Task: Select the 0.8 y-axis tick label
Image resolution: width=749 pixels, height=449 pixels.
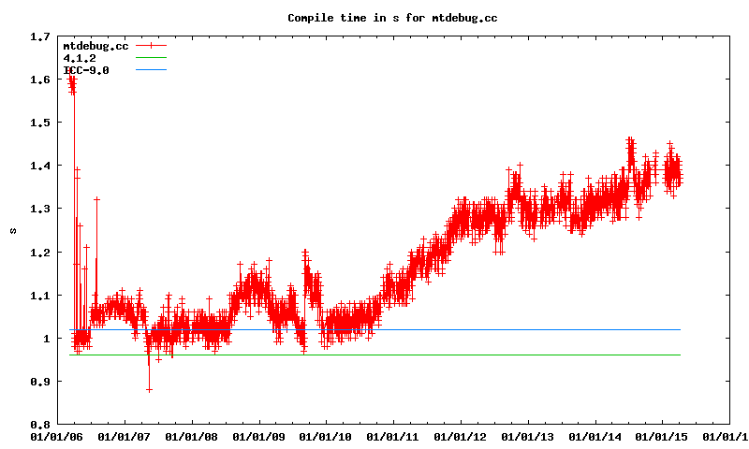Action: [x=40, y=425]
